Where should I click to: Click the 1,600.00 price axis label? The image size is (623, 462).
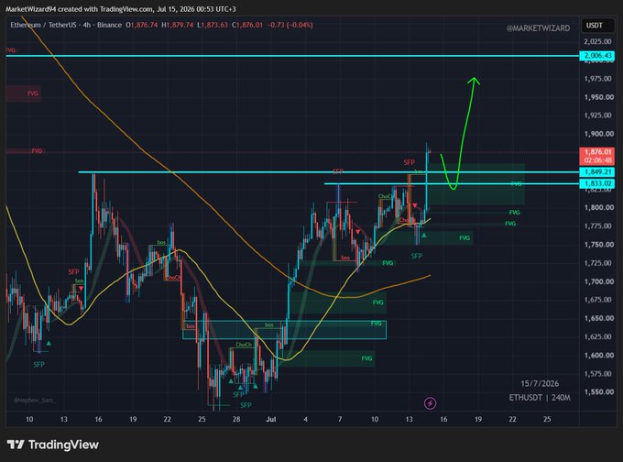point(597,355)
